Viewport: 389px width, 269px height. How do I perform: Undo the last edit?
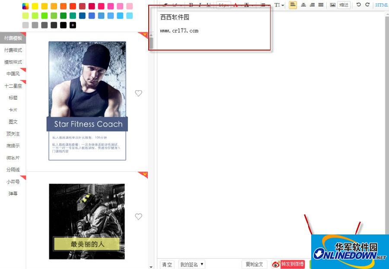coord(358,4)
